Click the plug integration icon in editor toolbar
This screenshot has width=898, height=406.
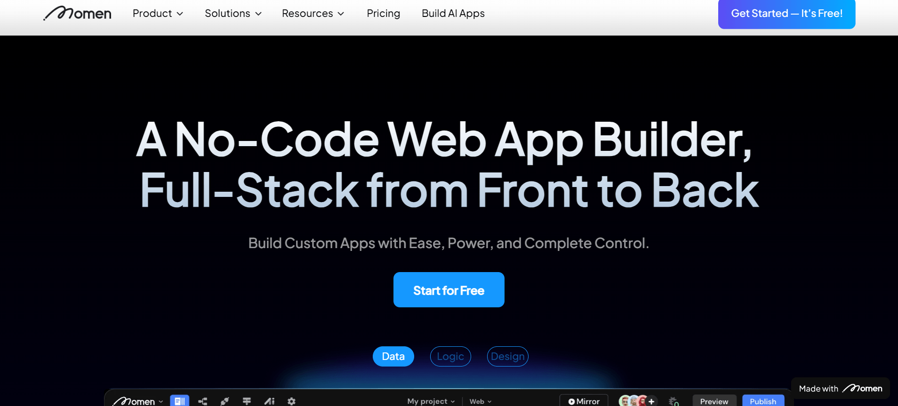tap(224, 401)
